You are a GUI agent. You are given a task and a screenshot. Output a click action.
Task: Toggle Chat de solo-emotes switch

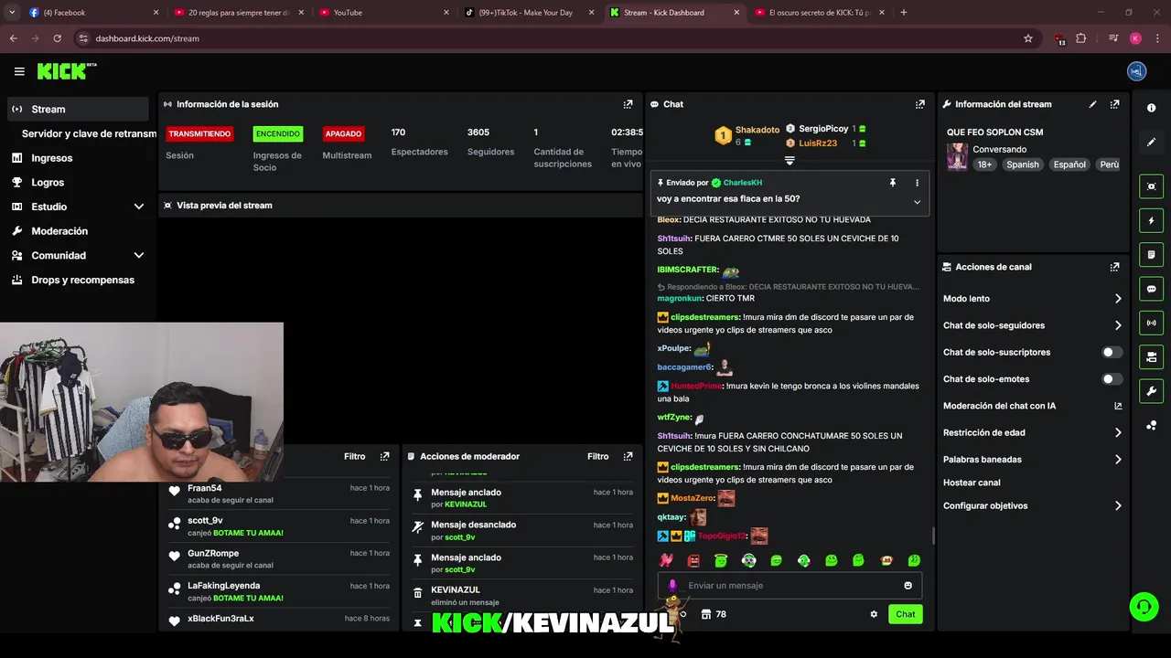click(x=1112, y=379)
